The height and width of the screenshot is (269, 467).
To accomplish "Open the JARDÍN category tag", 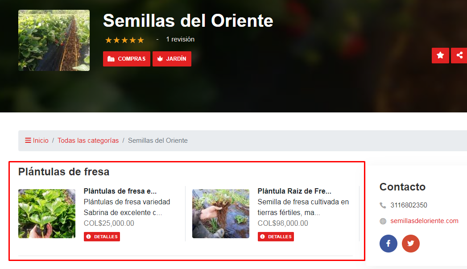I will pyautogui.click(x=172, y=59).
